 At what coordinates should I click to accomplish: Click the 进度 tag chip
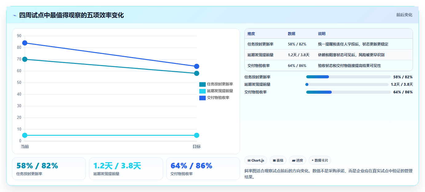pos(298,160)
